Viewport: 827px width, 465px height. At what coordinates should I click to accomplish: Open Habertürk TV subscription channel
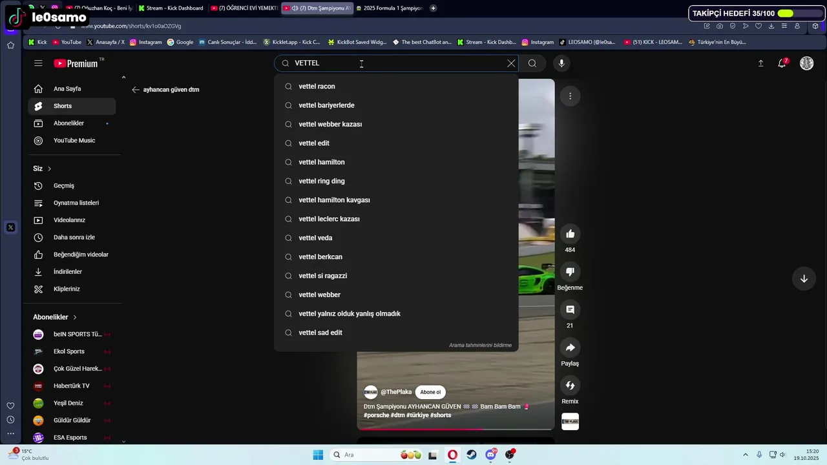(72, 386)
